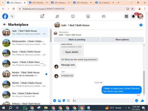Attach a photo using image icon
This screenshot has height=111, width=148.
coord(59,101)
